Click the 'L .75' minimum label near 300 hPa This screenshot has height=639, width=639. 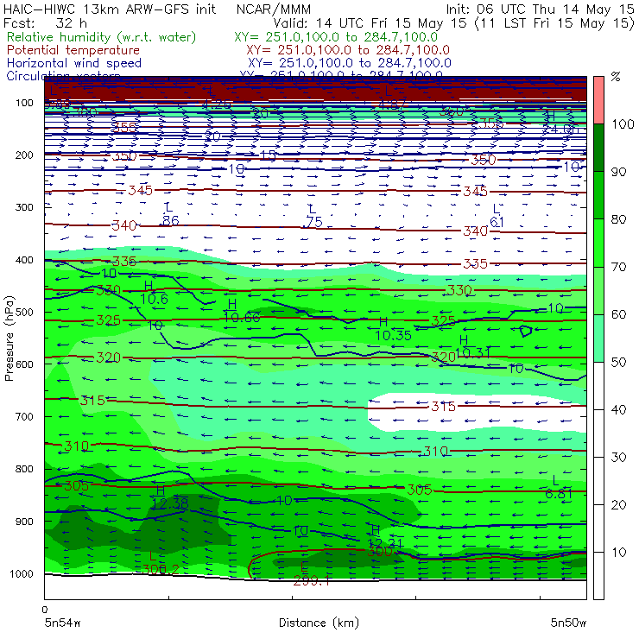[x=313, y=216]
